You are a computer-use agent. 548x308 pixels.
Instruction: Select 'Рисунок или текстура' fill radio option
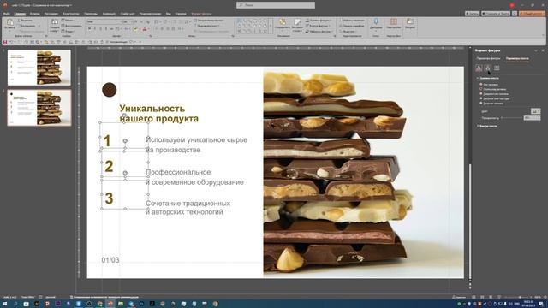[481, 98]
